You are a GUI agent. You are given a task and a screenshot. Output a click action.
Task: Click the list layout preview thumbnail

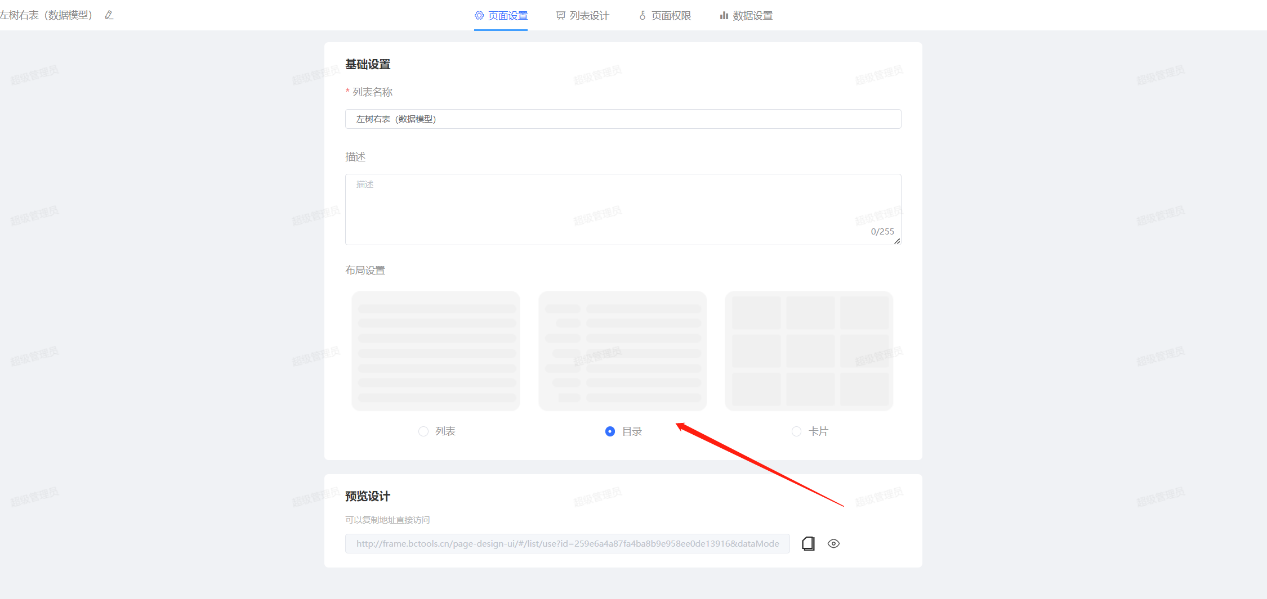click(436, 351)
